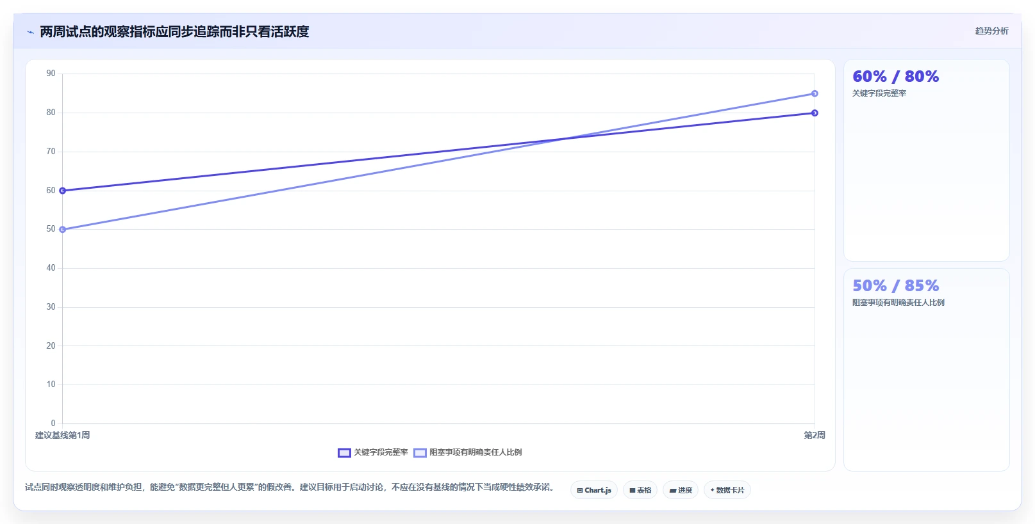Select the 50 data point in week 1
1035x524 pixels.
62,230
